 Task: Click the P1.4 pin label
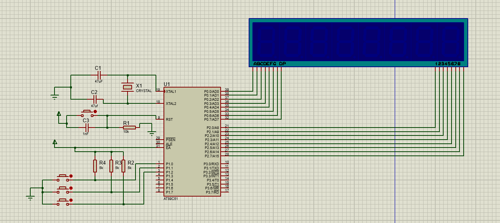[x=169, y=180]
